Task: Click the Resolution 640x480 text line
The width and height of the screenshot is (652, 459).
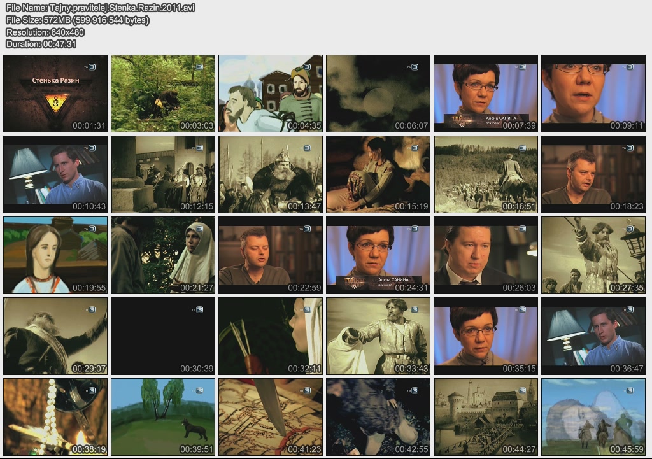Action: coord(45,32)
